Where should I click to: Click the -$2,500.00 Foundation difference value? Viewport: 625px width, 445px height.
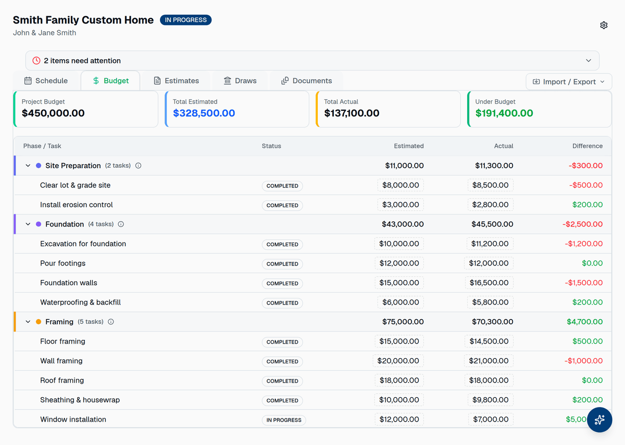tap(582, 224)
